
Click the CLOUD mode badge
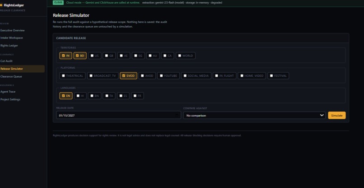58,3
